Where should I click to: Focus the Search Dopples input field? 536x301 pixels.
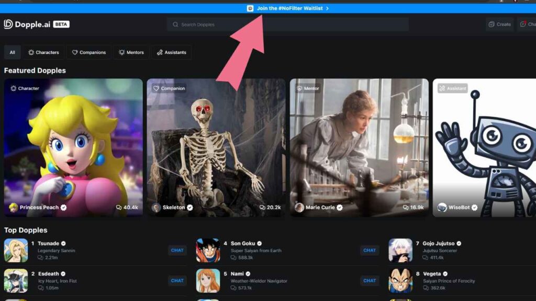pos(288,25)
